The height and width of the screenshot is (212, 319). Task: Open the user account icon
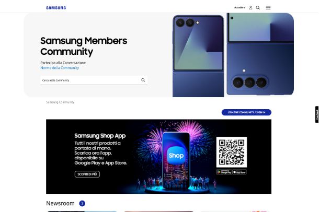250,7
